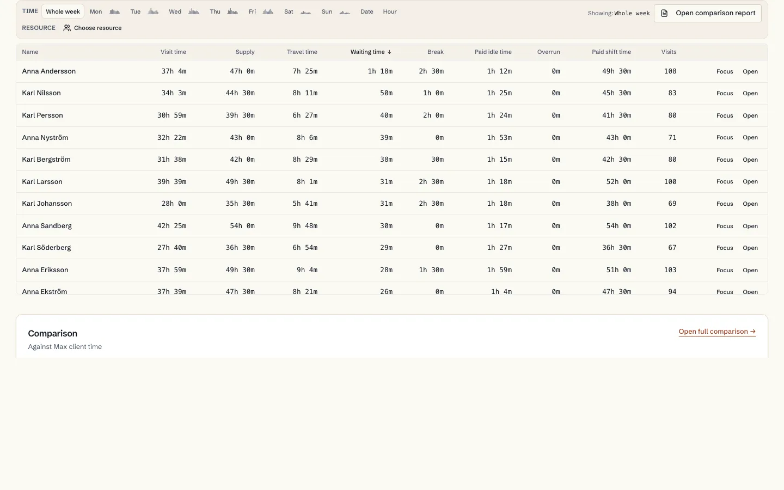Open Anna Nyström's details
The height and width of the screenshot is (490, 784).
[750, 138]
